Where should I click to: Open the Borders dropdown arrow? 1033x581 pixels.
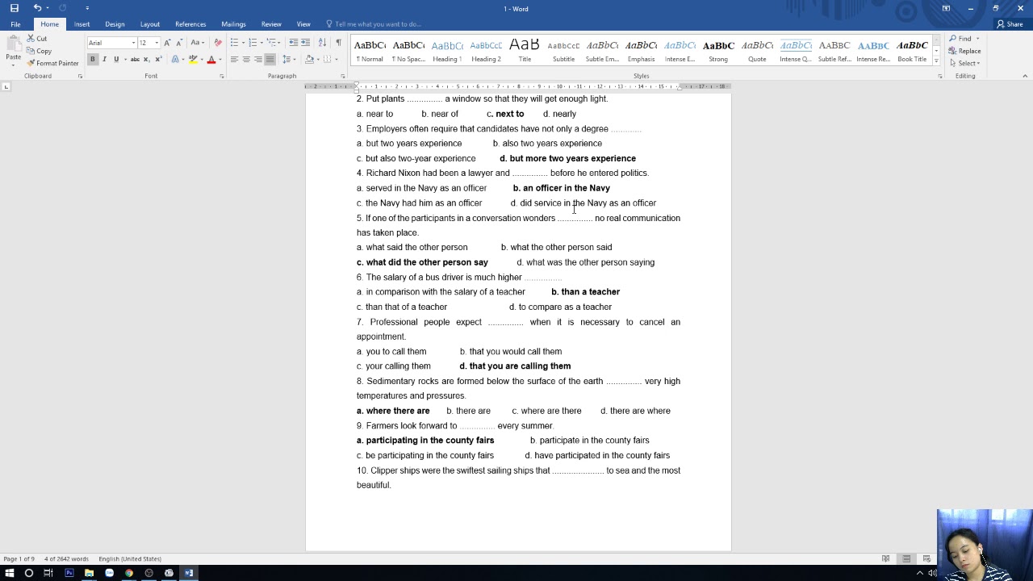click(x=337, y=60)
